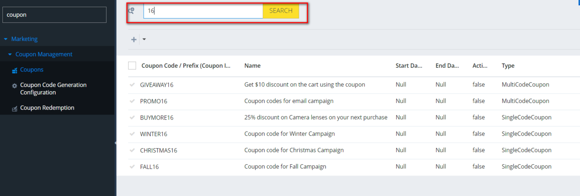The height and width of the screenshot is (196, 580).
Task: Toggle the row checkmark for WINTER16
Action: click(132, 134)
